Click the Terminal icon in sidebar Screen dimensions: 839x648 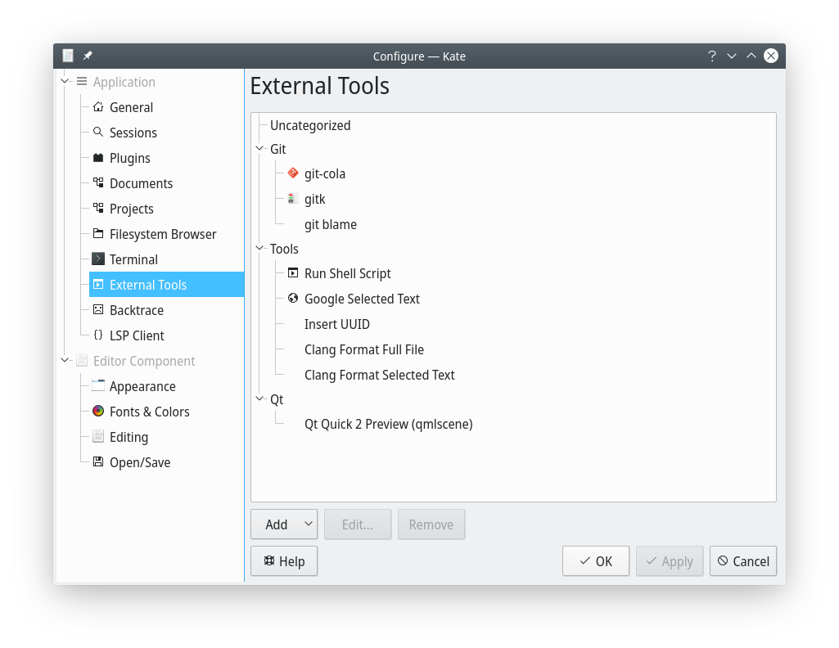(x=98, y=259)
